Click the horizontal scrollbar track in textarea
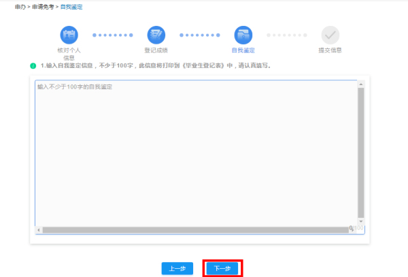 click(195, 230)
